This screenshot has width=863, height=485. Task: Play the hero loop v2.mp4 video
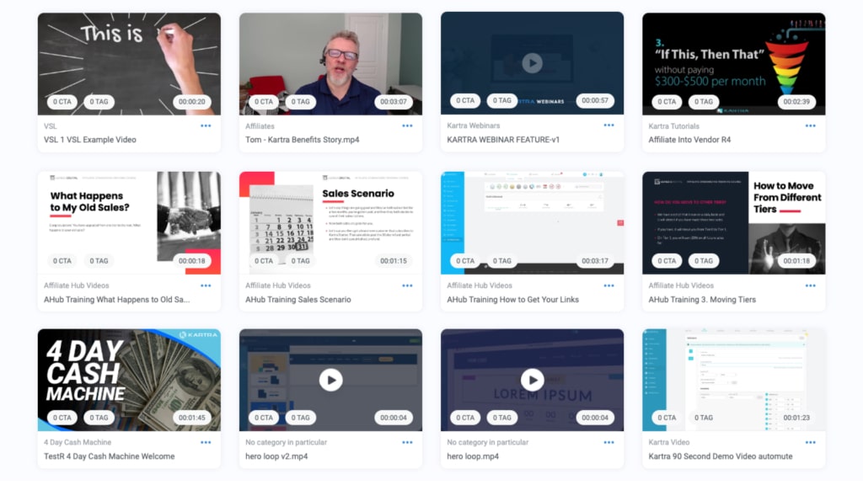[330, 380]
